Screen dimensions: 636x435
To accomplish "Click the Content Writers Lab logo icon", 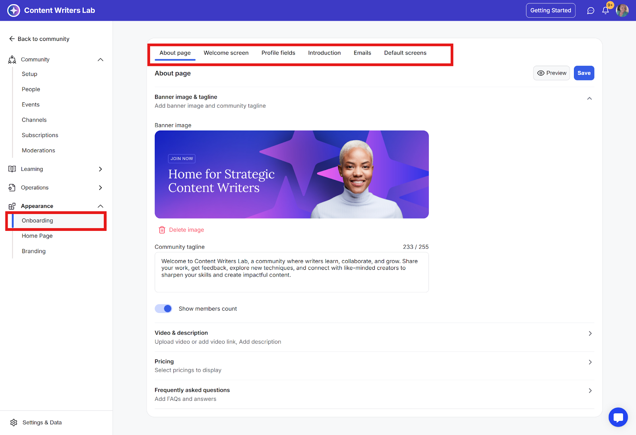I will [14, 10].
